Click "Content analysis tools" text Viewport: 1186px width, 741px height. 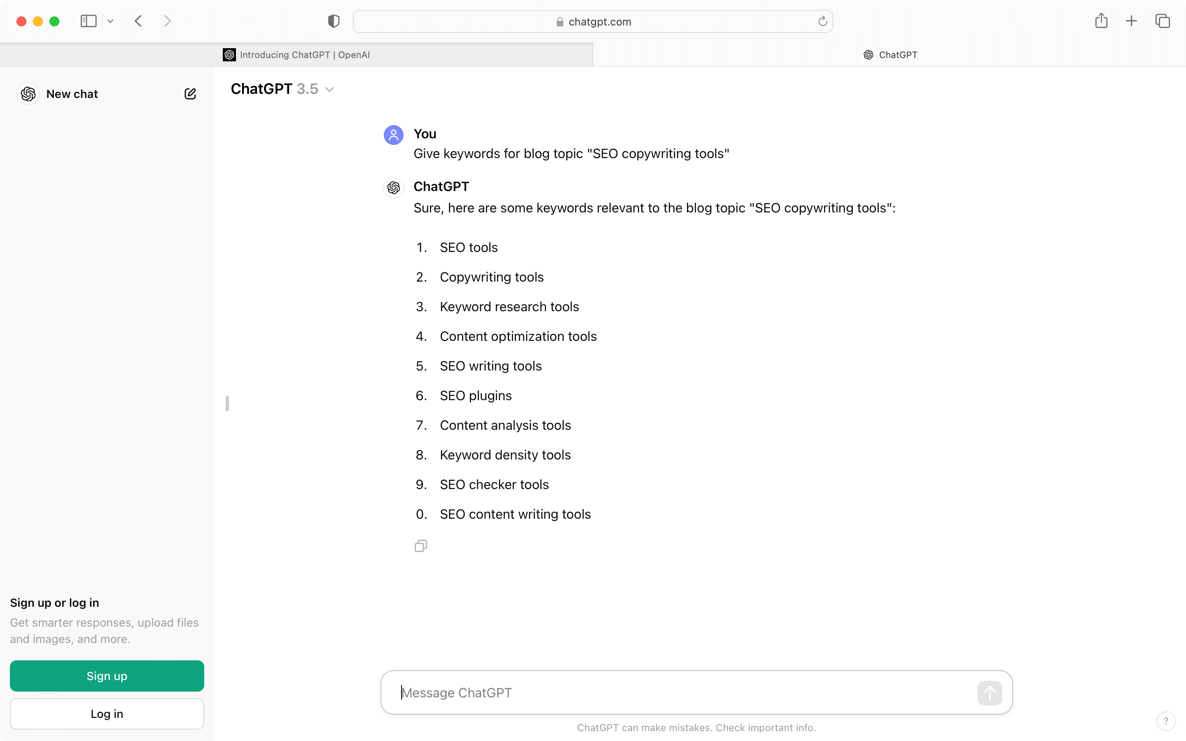pos(505,425)
